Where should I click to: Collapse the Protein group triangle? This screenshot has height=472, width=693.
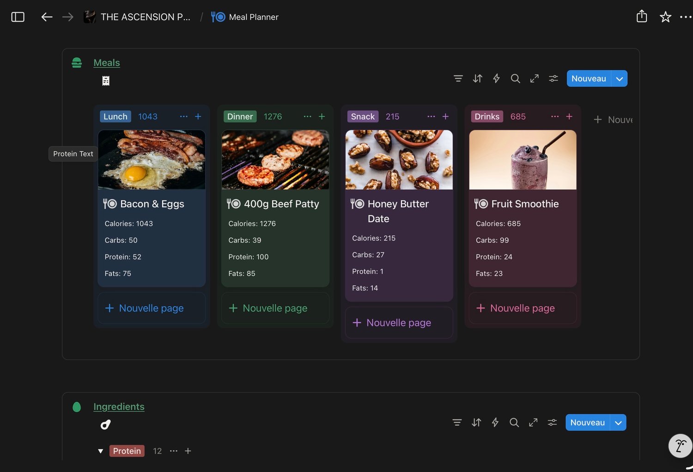100,451
